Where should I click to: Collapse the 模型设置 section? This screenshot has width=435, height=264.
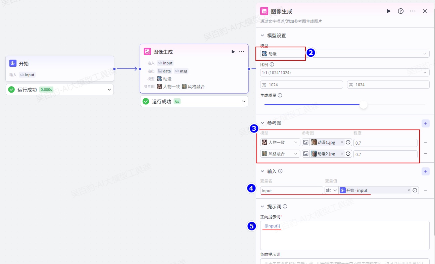[262, 36]
